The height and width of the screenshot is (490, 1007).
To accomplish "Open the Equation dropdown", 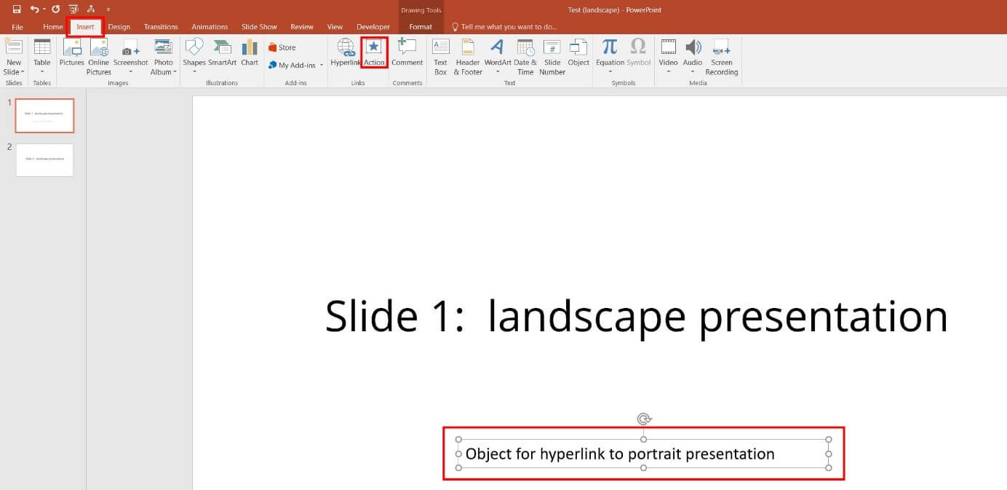I will point(610,71).
